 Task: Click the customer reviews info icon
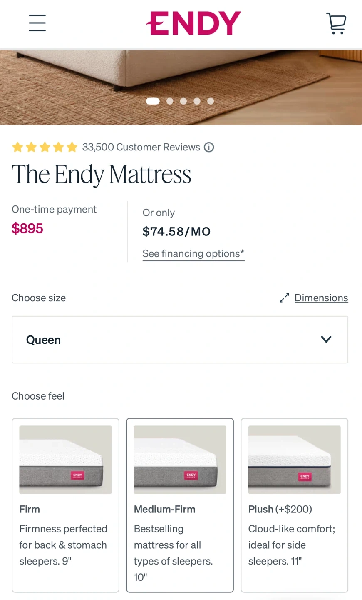209,147
